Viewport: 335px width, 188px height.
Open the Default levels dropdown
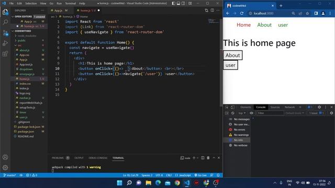click(295, 113)
